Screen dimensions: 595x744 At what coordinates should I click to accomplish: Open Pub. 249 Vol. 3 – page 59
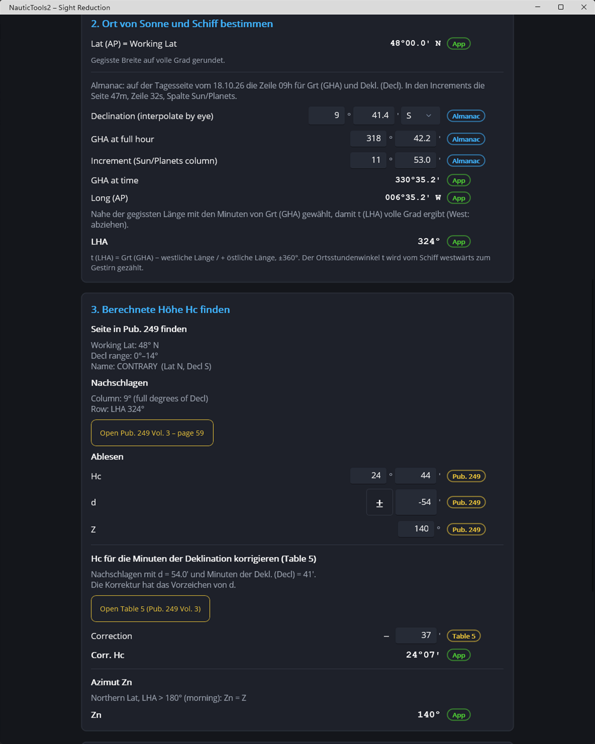tap(152, 433)
